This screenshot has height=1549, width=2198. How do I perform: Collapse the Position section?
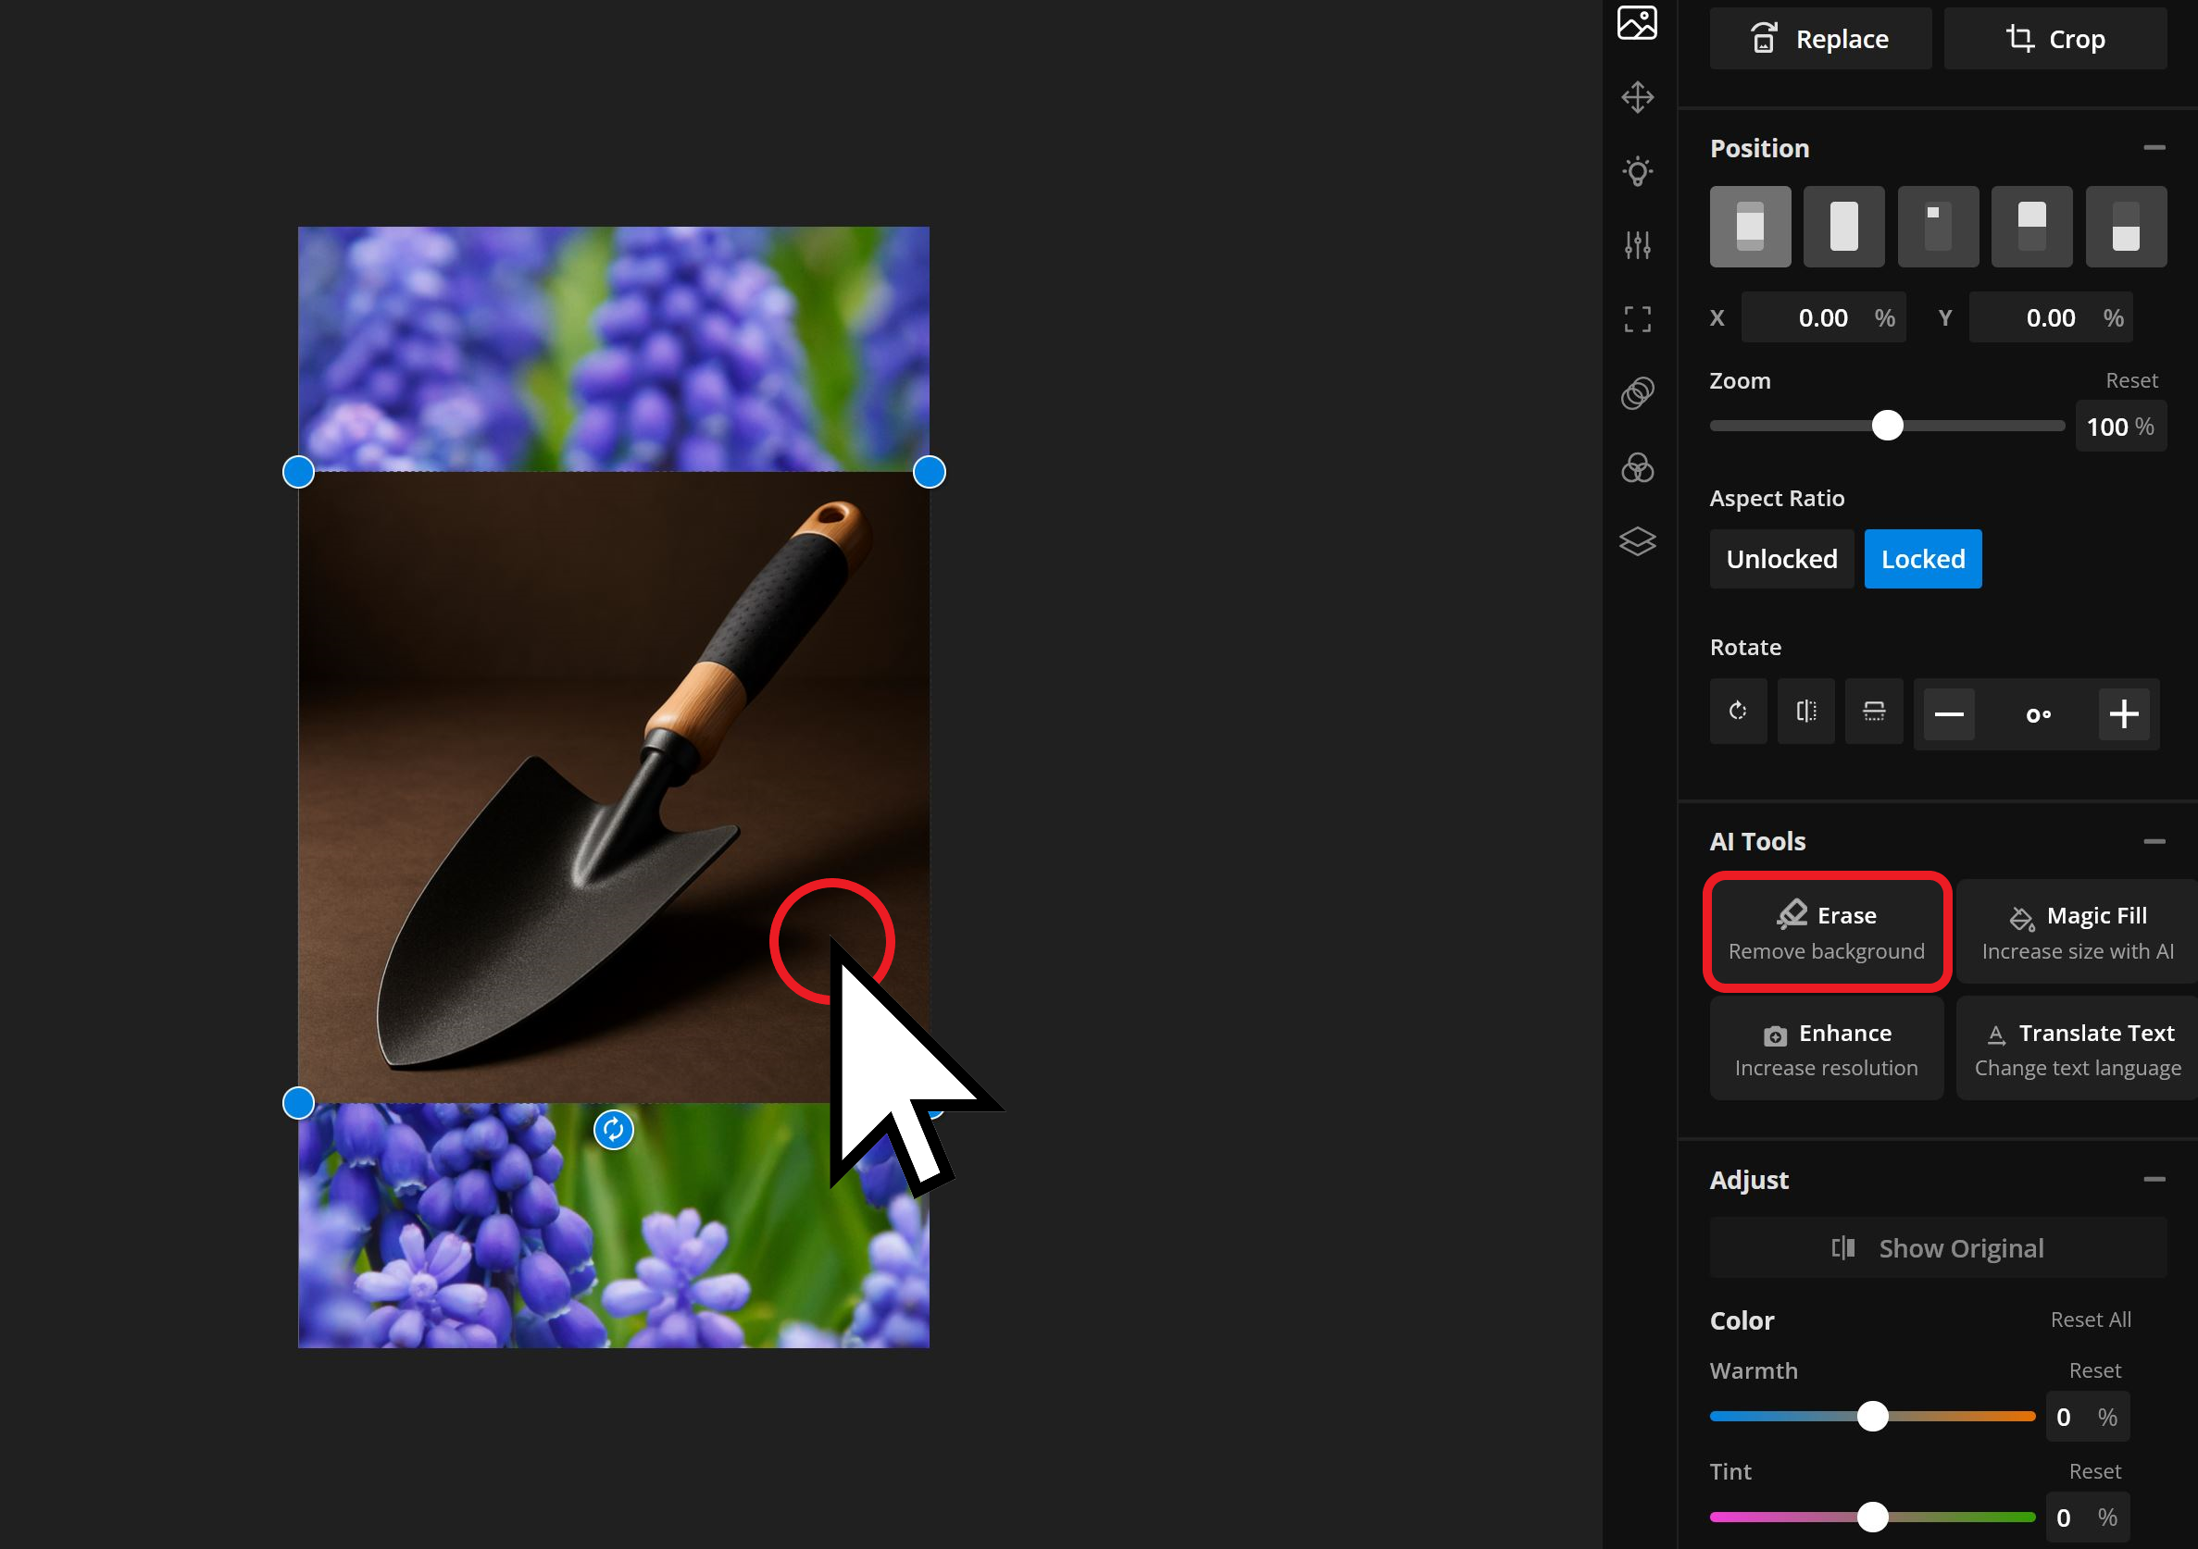coord(2154,147)
